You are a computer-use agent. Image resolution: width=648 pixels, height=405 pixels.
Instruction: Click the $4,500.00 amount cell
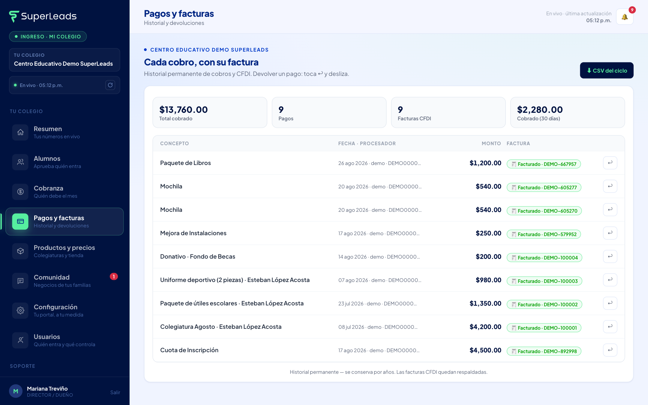tap(485, 350)
